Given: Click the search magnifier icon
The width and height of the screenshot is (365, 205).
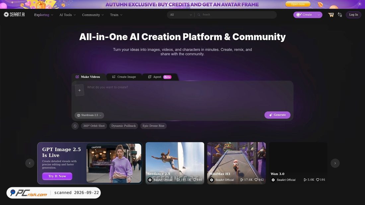Looking at the screenshot, I should pyautogui.click(x=199, y=15).
